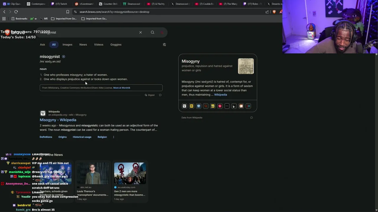Open Goggles search option
Screen dimensions: 378x212
[116, 44]
